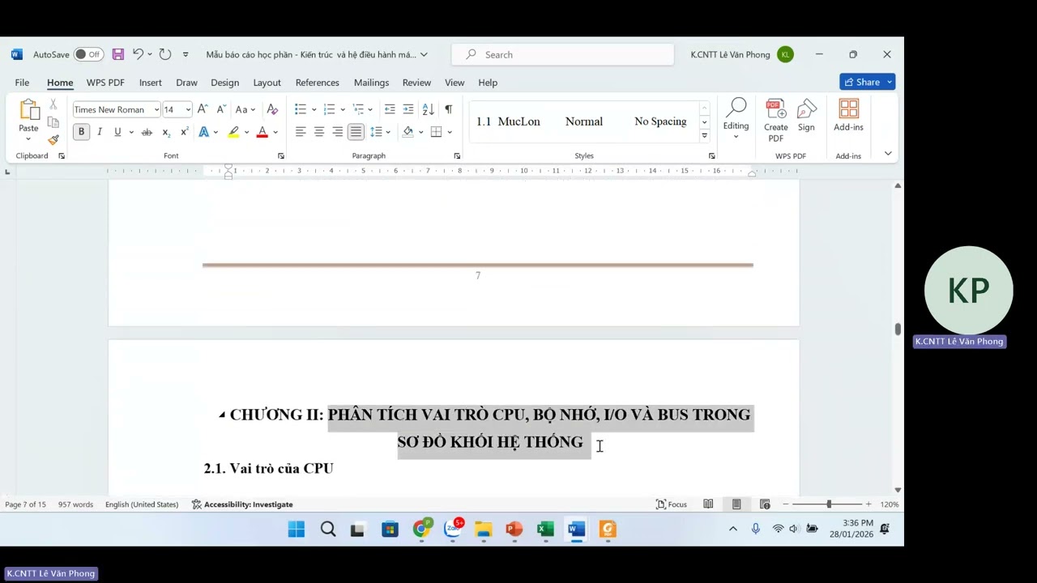Open Excel from the taskbar
This screenshot has height=583, width=1037.
[545, 530]
